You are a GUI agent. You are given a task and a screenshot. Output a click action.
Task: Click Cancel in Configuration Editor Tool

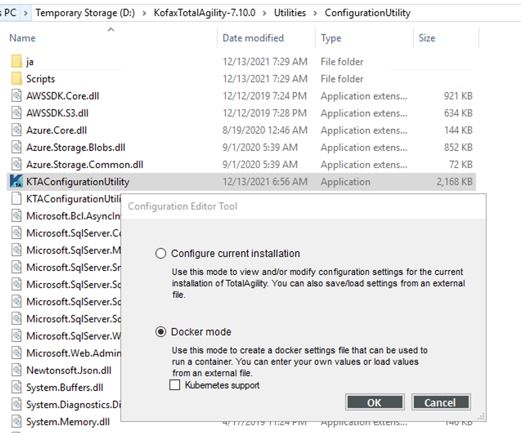(441, 402)
